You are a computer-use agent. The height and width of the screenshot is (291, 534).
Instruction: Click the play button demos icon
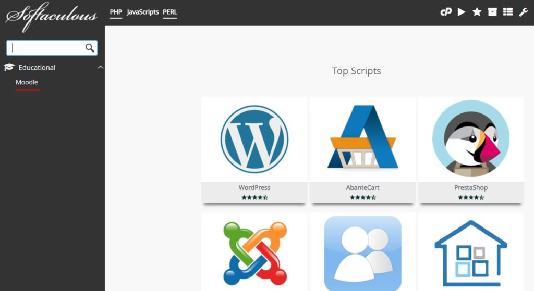coord(462,12)
